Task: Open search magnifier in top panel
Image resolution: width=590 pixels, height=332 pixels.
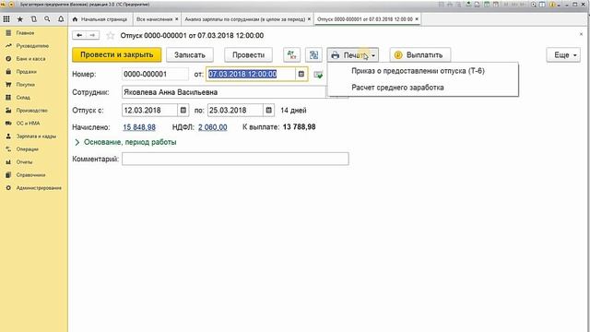Action: pyautogui.click(x=47, y=18)
